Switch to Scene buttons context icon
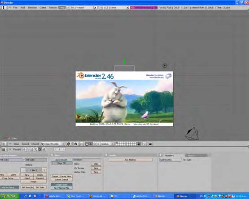The height and width of the screenshot is (199, 249). point(44,149)
